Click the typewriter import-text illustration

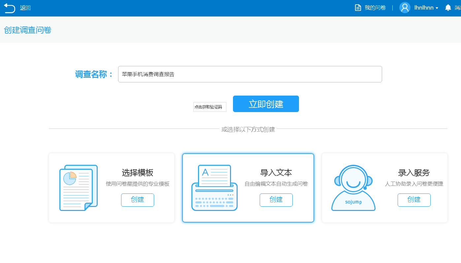coord(214,188)
